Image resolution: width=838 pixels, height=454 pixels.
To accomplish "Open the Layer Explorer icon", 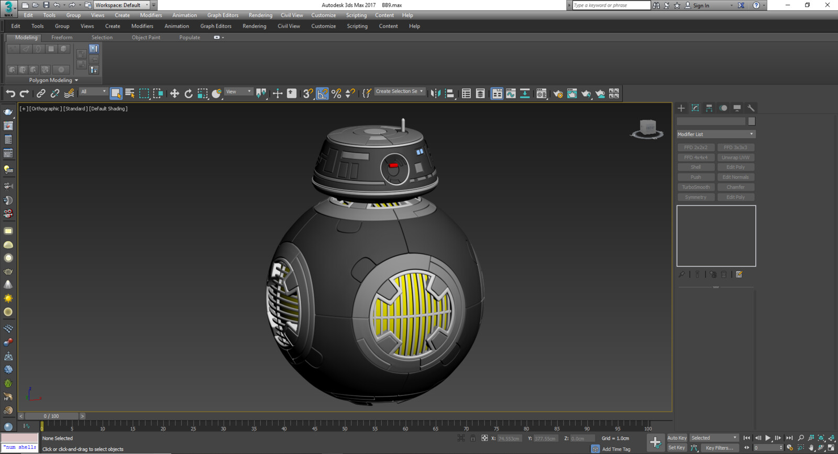I will 480,94.
